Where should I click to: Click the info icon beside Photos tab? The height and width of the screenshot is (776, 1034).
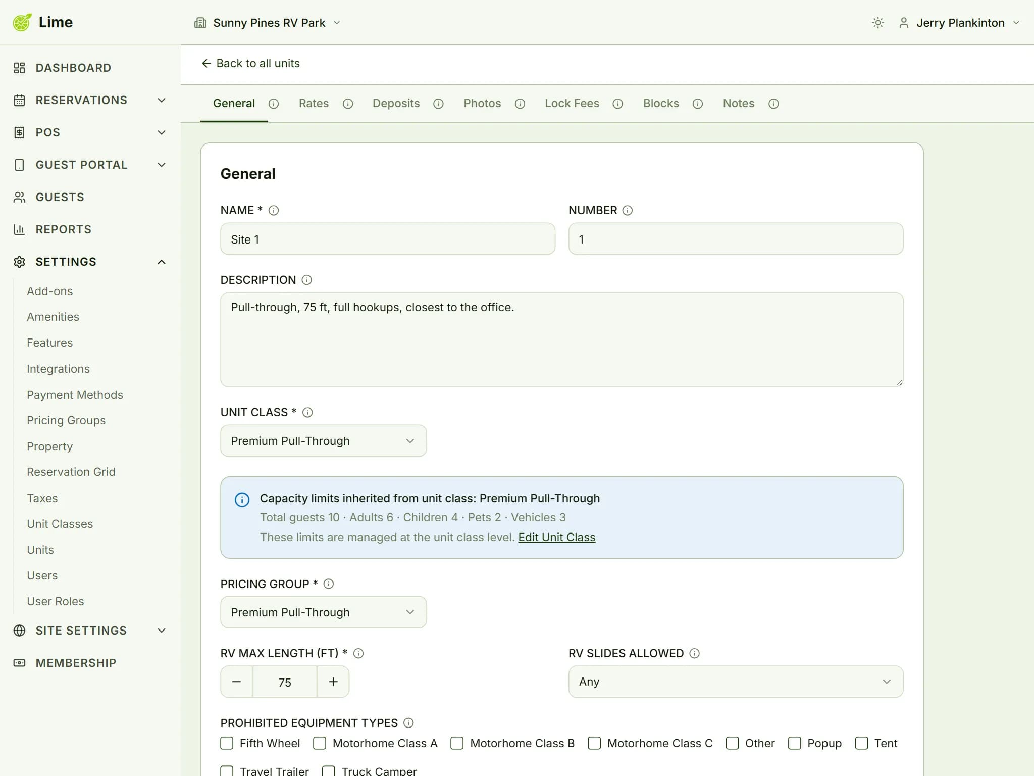tap(520, 104)
